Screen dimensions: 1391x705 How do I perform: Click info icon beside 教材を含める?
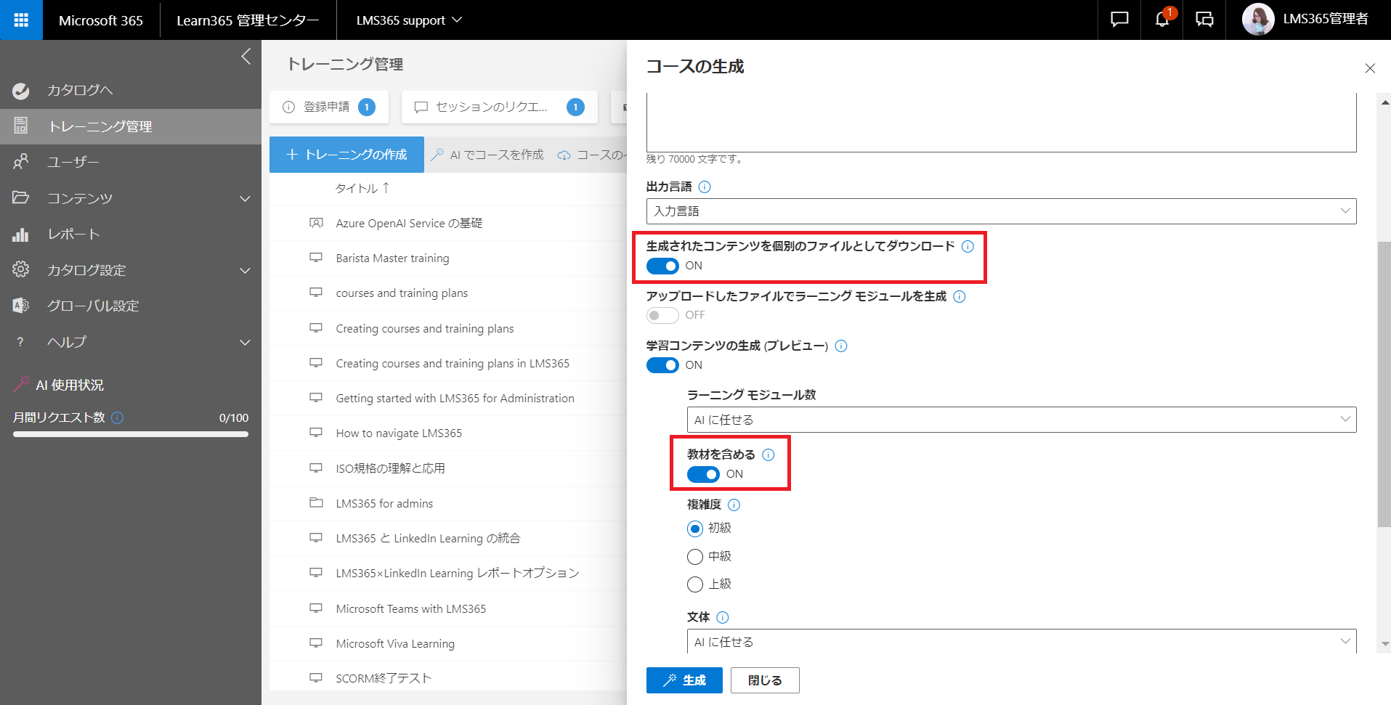(x=769, y=455)
